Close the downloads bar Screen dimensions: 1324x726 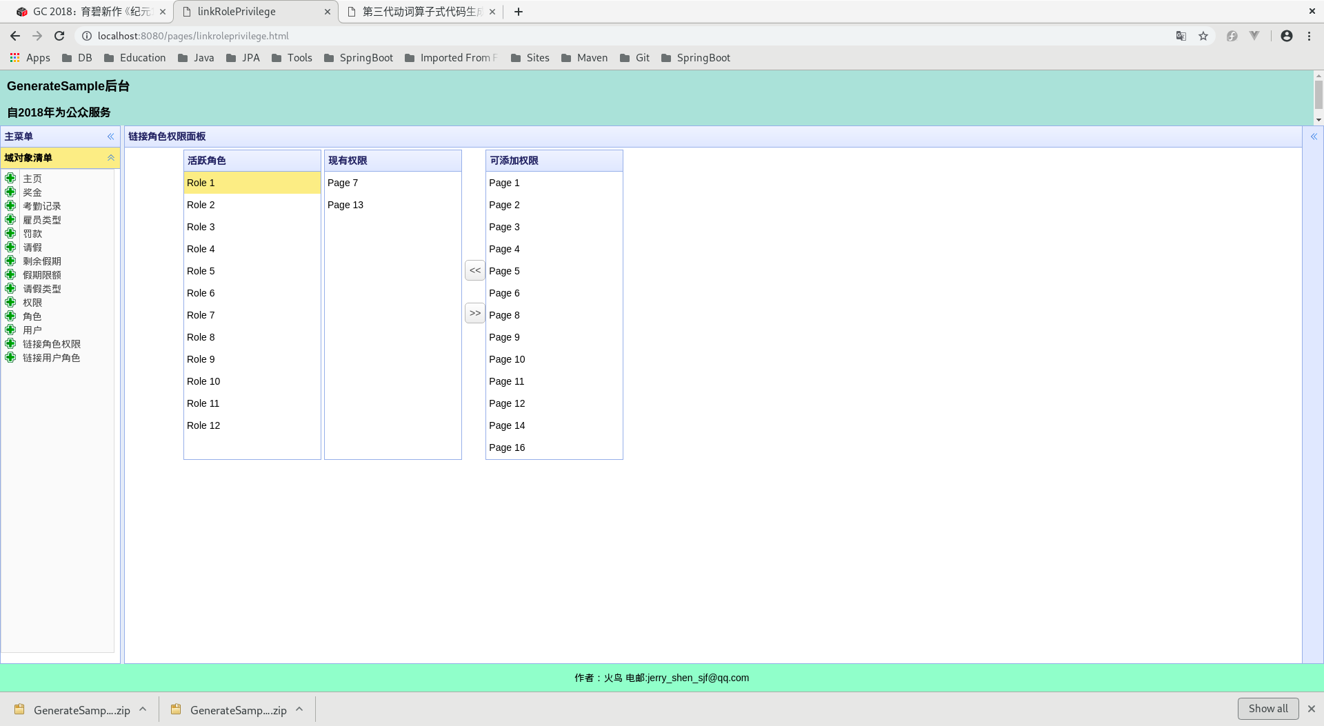(x=1312, y=709)
